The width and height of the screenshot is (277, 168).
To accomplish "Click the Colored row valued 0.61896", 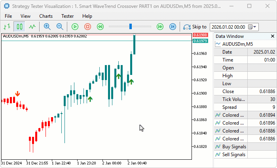I will (245, 123).
